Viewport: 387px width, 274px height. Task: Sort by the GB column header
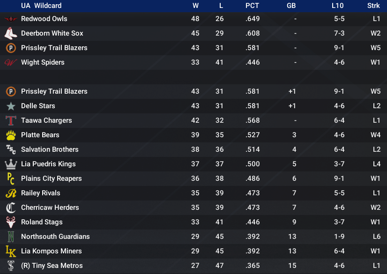291,6
